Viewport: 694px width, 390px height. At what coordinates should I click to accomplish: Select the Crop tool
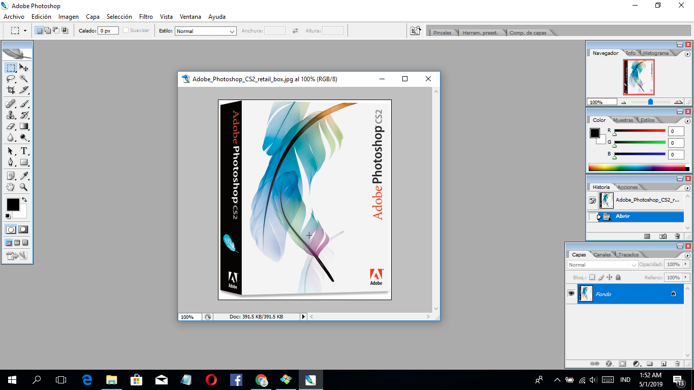(11, 90)
